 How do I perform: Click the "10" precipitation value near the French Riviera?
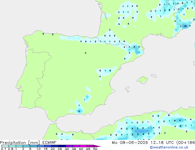pos(185,26)
